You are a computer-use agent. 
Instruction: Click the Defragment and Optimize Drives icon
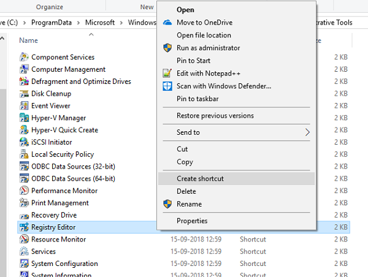(x=24, y=82)
